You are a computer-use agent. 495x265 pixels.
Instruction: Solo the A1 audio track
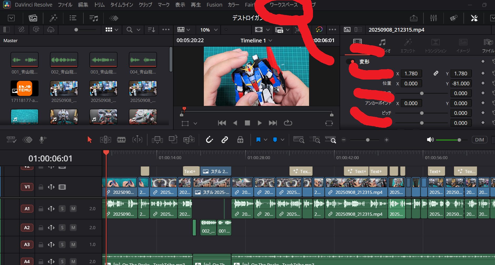click(x=62, y=209)
